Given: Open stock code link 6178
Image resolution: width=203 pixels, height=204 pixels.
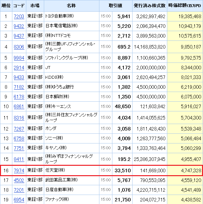Looking at the screenshot, I should [19, 97].
